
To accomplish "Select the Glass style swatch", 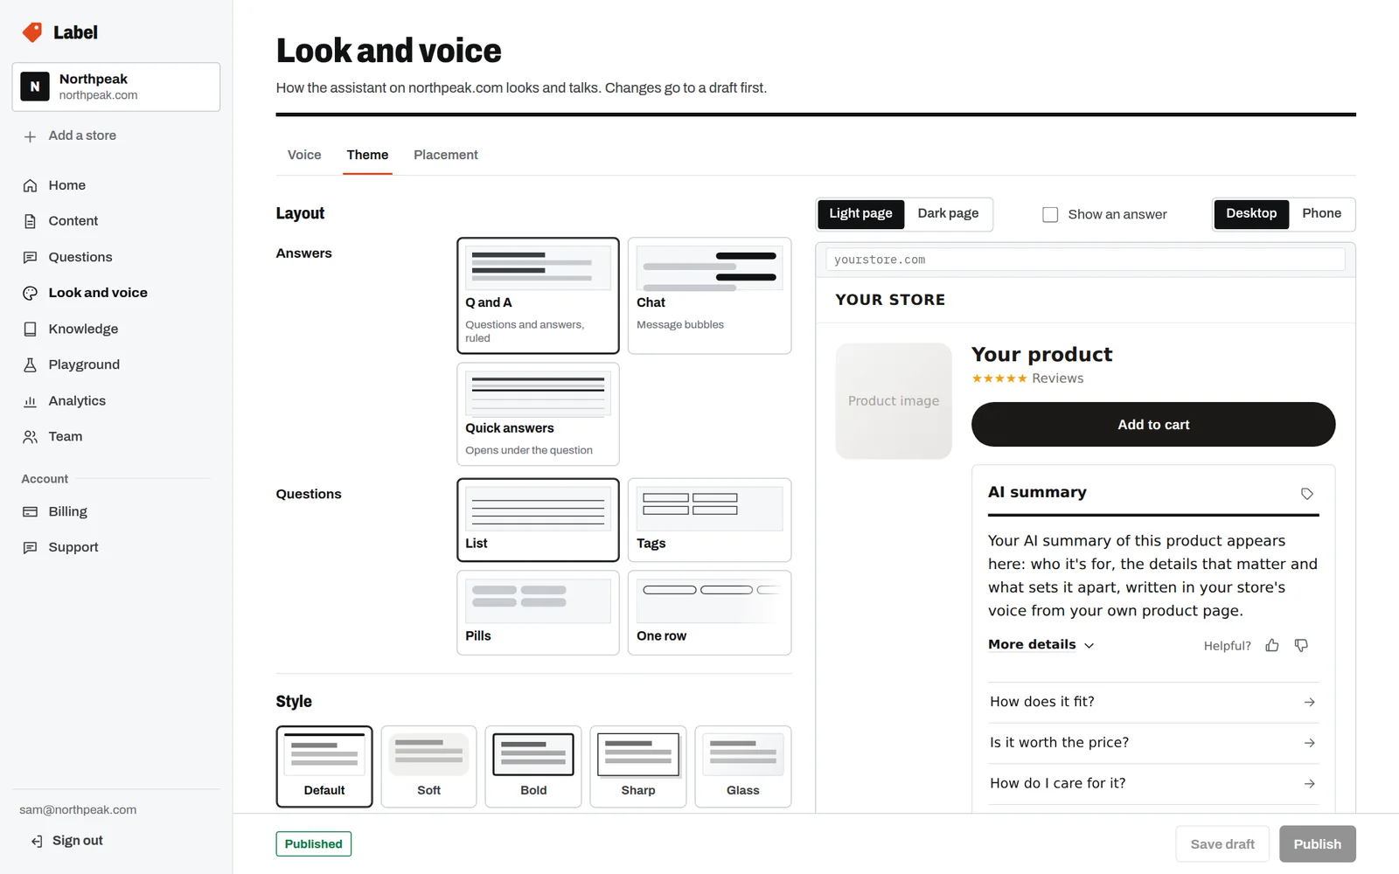I will pyautogui.click(x=743, y=766).
